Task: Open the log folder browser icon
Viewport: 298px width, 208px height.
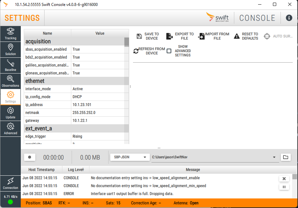Action: tap(285, 157)
